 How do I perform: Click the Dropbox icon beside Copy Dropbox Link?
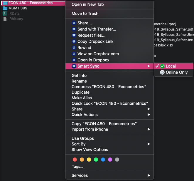74,41
